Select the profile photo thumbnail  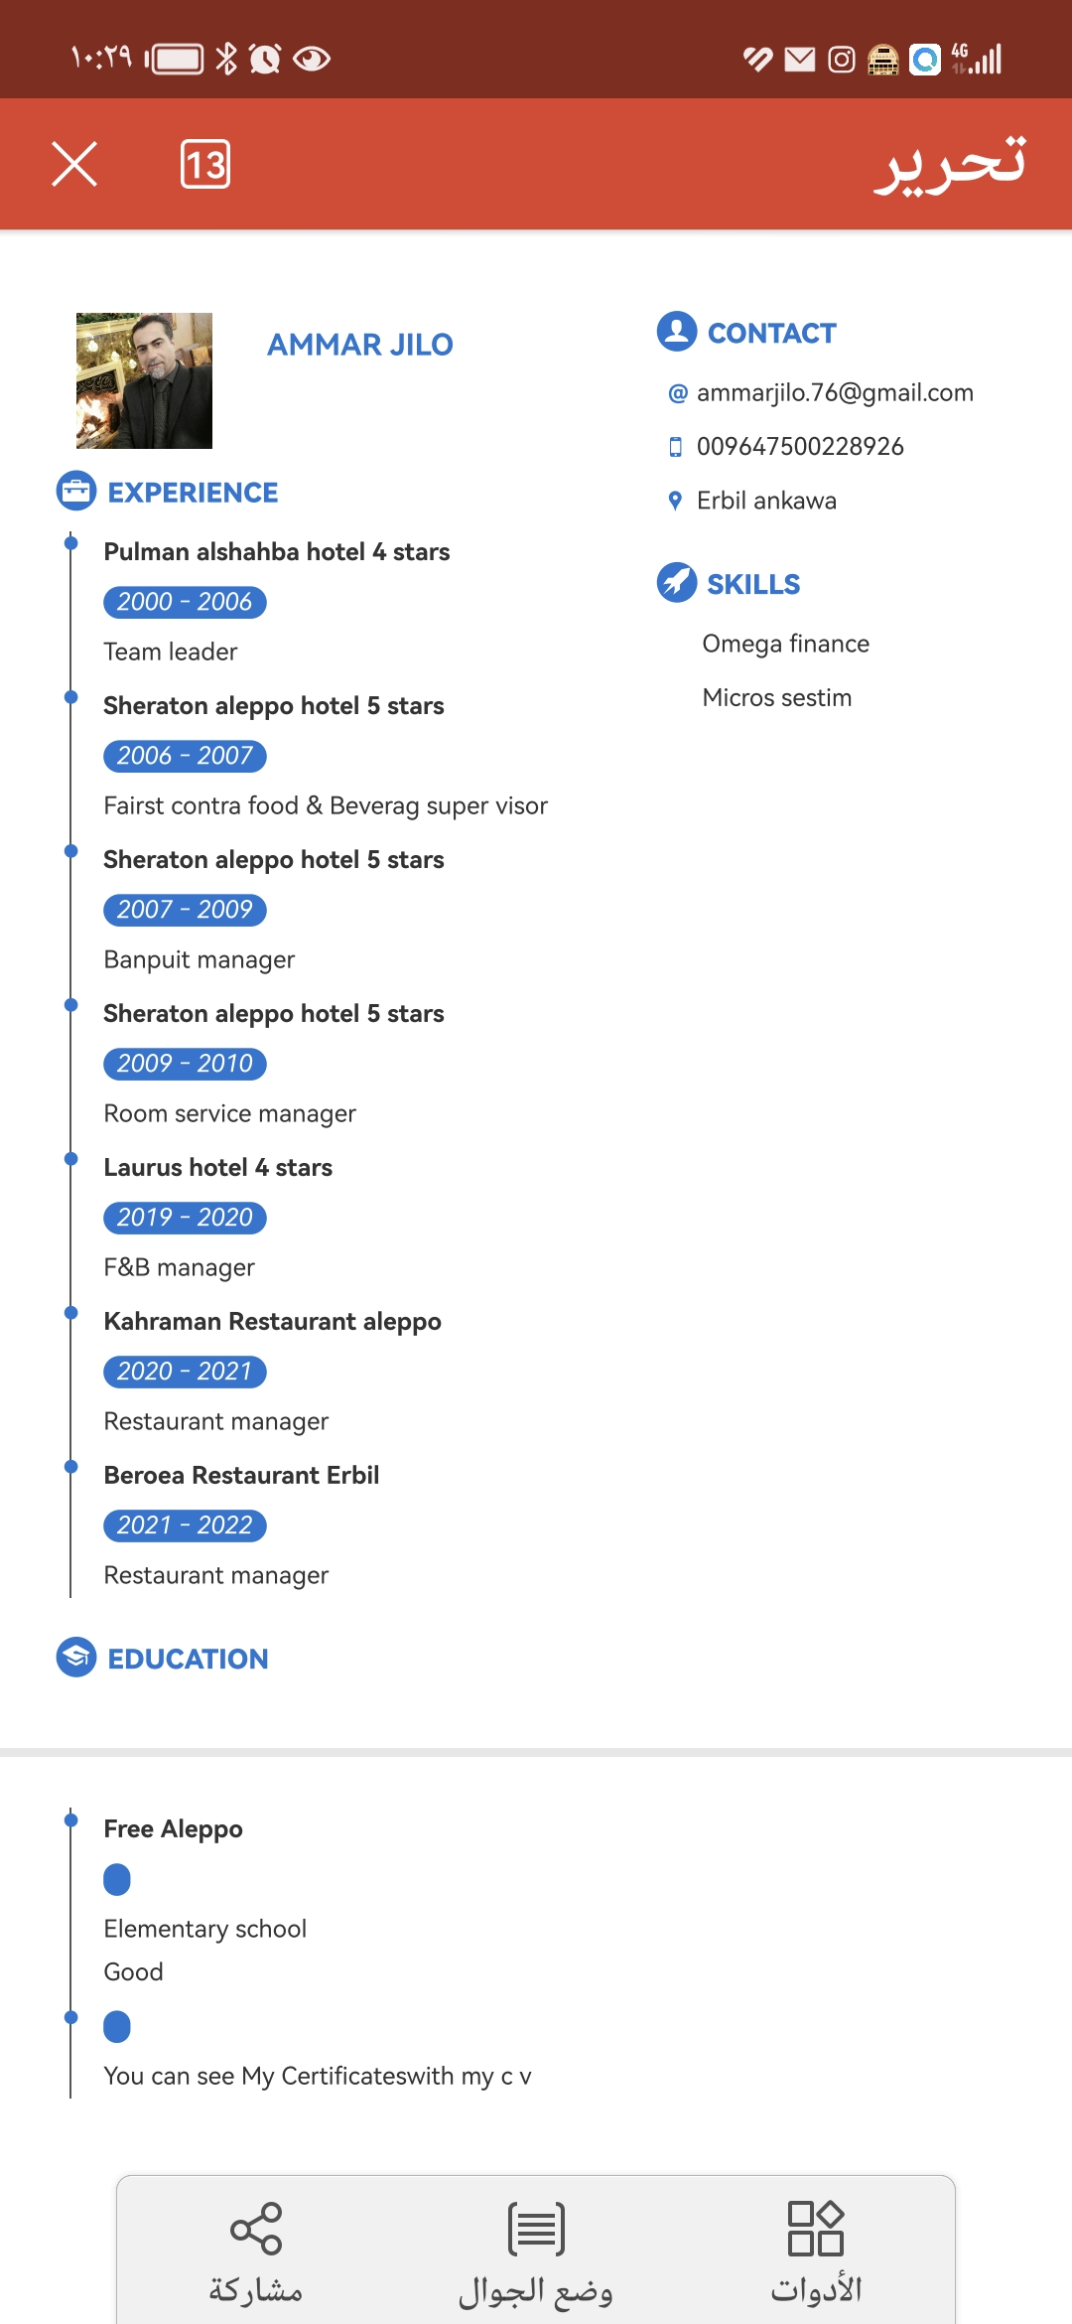point(145,381)
